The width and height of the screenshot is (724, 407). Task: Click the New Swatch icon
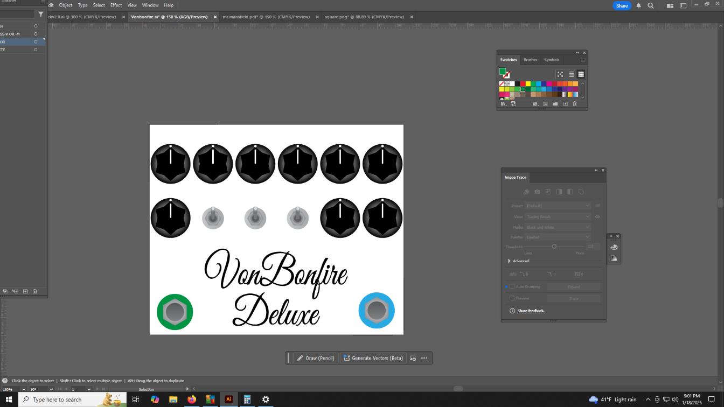coord(565,104)
